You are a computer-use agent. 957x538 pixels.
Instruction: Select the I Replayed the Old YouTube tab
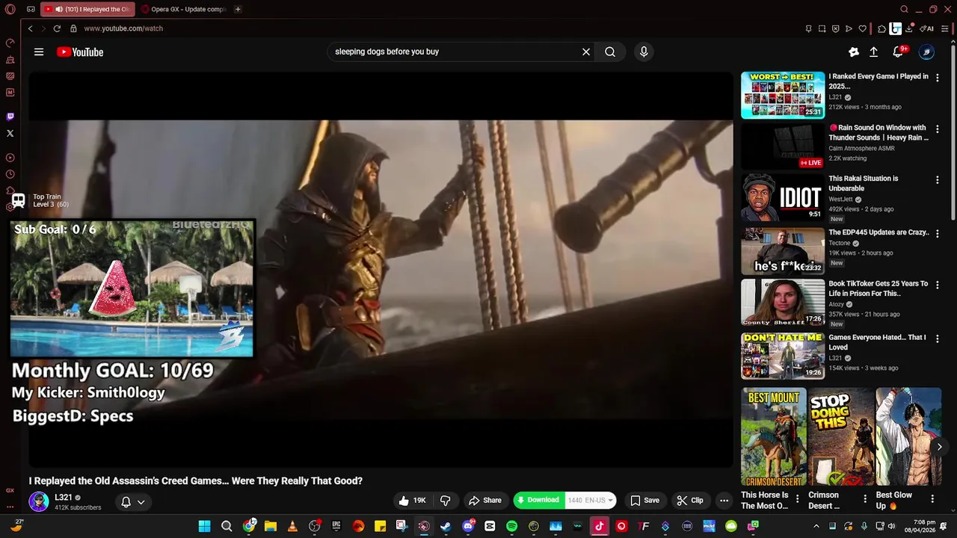pos(87,10)
